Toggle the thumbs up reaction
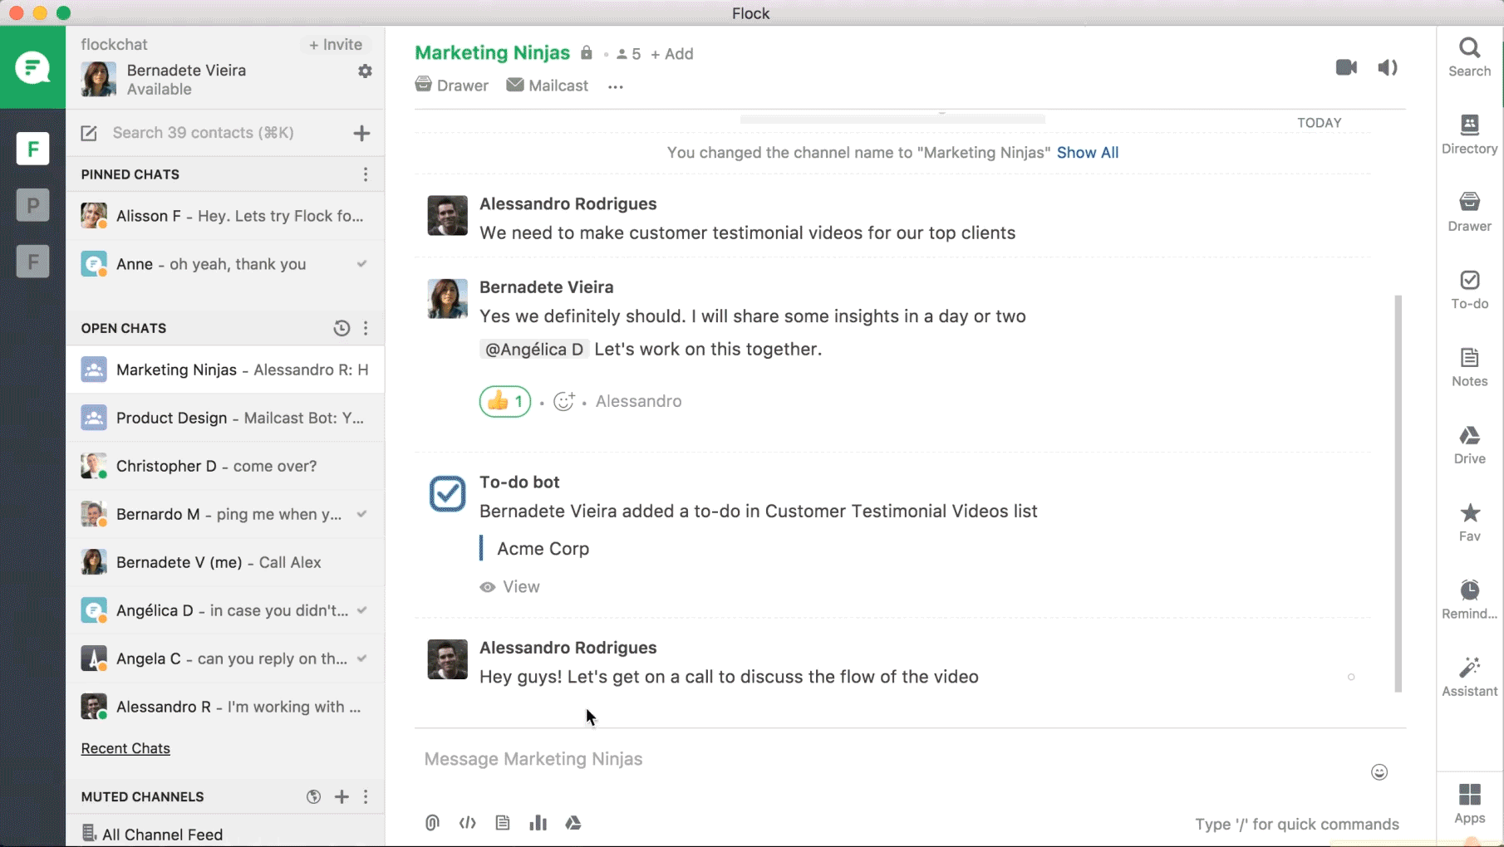Viewport: 1504px width, 847px height. [x=504, y=401]
